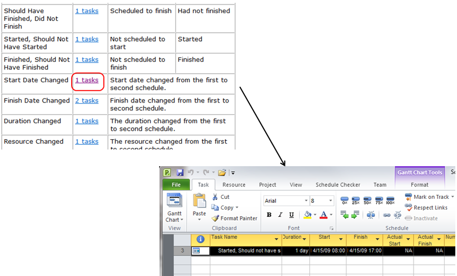Open the Resource ribbon tab
The width and height of the screenshot is (457, 276).
[x=234, y=184]
